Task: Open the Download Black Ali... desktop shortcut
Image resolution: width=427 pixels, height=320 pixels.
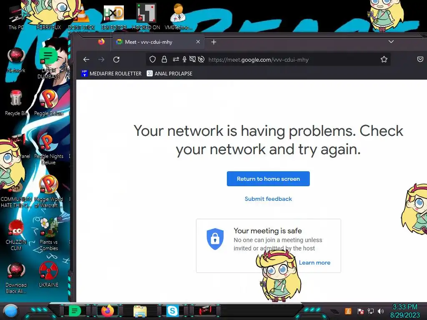Action: coord(16,277)
